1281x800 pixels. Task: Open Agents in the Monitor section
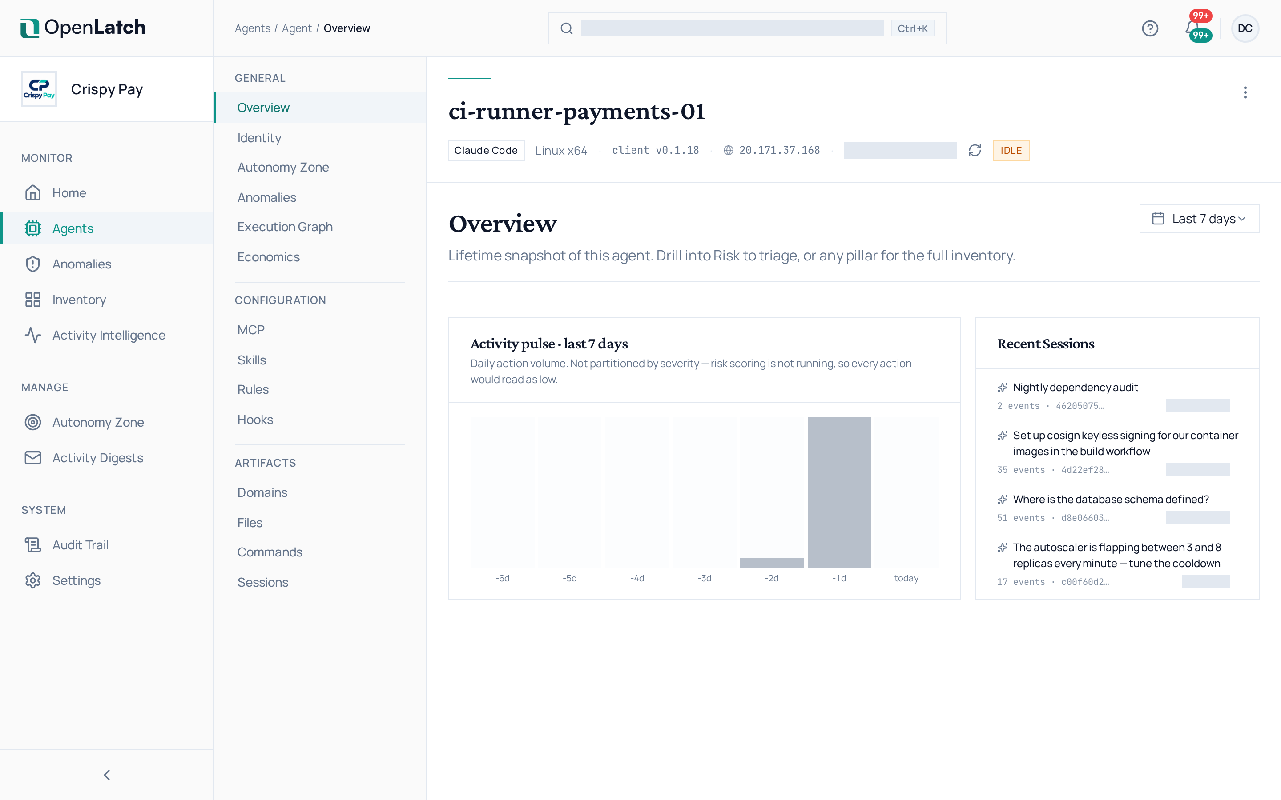[x=106, y=228]
